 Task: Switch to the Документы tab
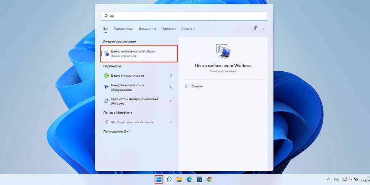(147, 29)
